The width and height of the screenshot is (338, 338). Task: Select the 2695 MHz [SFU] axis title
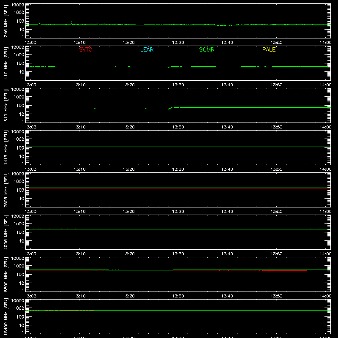point(5,190)
